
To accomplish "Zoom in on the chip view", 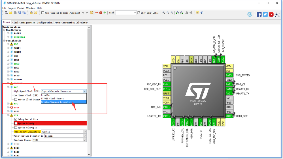I will pos(164,13).
